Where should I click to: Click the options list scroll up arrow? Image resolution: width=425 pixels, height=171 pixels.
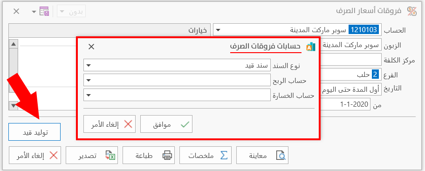coord(14,43)
